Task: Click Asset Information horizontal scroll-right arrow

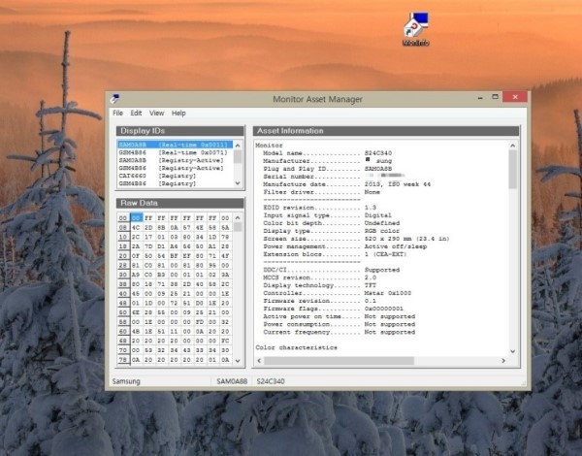Action: [503, 361]
